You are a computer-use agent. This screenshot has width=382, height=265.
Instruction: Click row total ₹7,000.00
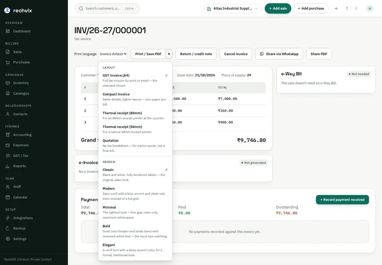[x=228, y=99]
